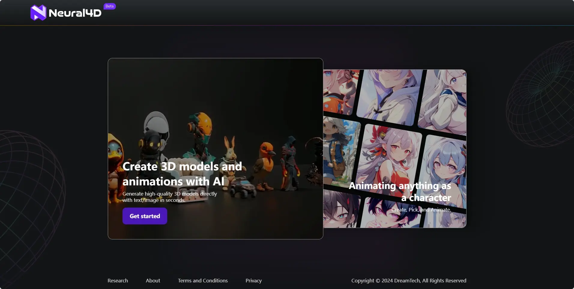Screen dimensions: 574x289
Task: Click 'Create 3D models and animations with AI' heading
Action: (x=182, y=174)
